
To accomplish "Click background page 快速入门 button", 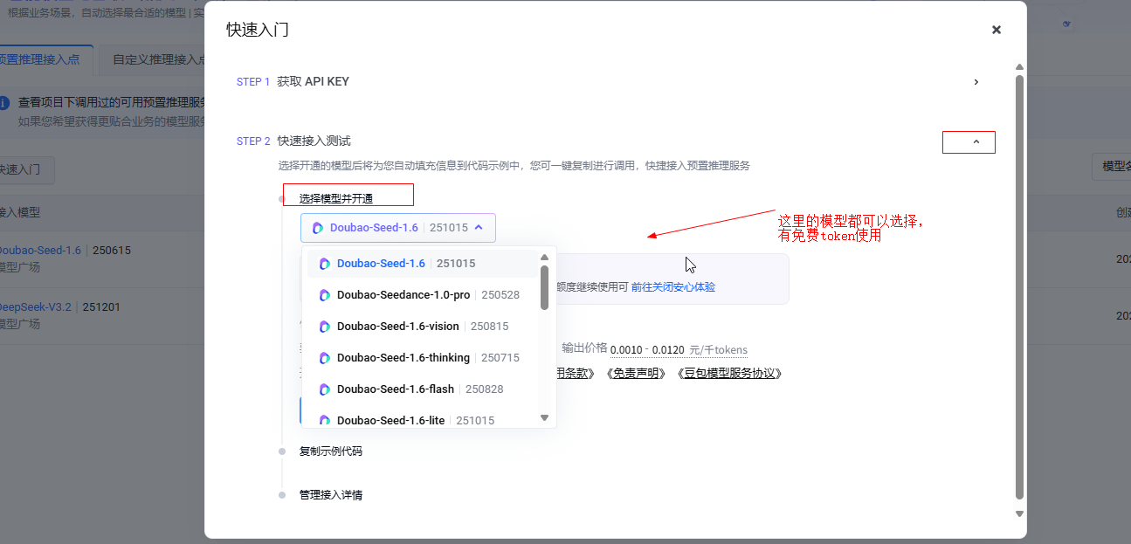I will 21,169.
